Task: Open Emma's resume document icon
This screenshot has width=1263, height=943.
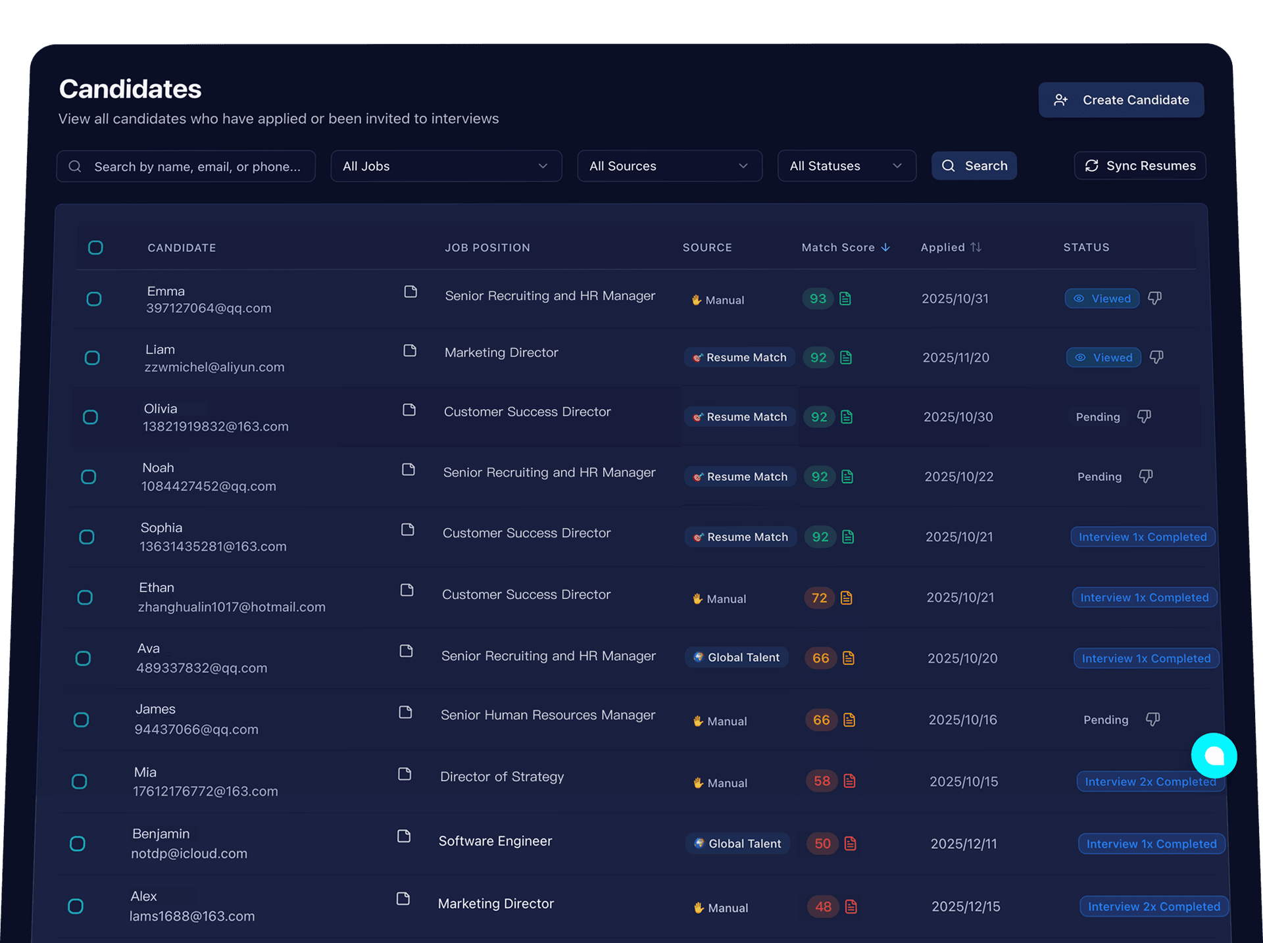Action: click(410, 291)
